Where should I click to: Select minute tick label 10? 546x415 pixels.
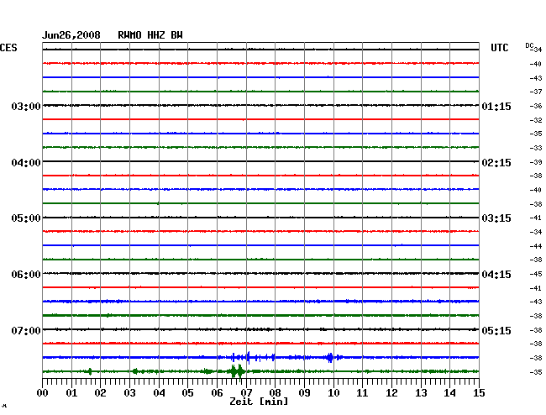coord(333,392)
